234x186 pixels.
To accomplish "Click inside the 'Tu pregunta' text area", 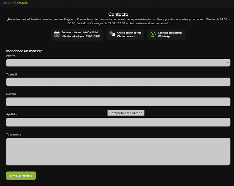I will click(118, 152).
